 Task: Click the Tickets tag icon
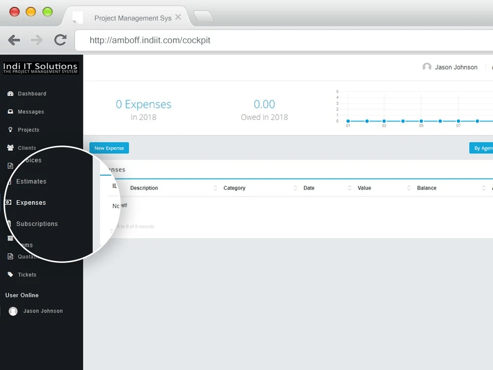pos(10,274)
